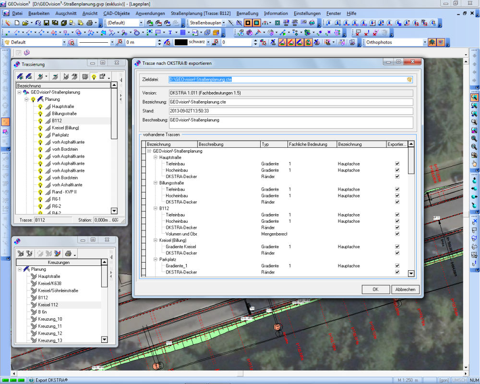Toggle light bulb visibility for Parkplatz trasse
This screenshot has height=384, width=480.
tap(40, 135)
